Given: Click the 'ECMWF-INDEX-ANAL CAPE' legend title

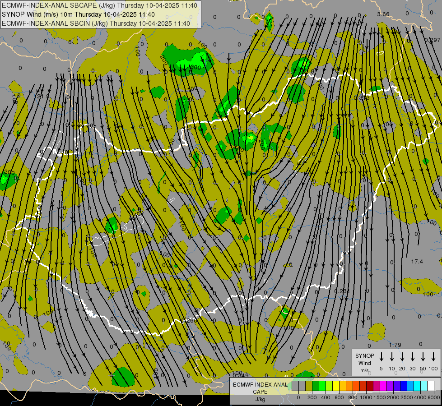Looking at the screenshot, I should click(260, 388).
